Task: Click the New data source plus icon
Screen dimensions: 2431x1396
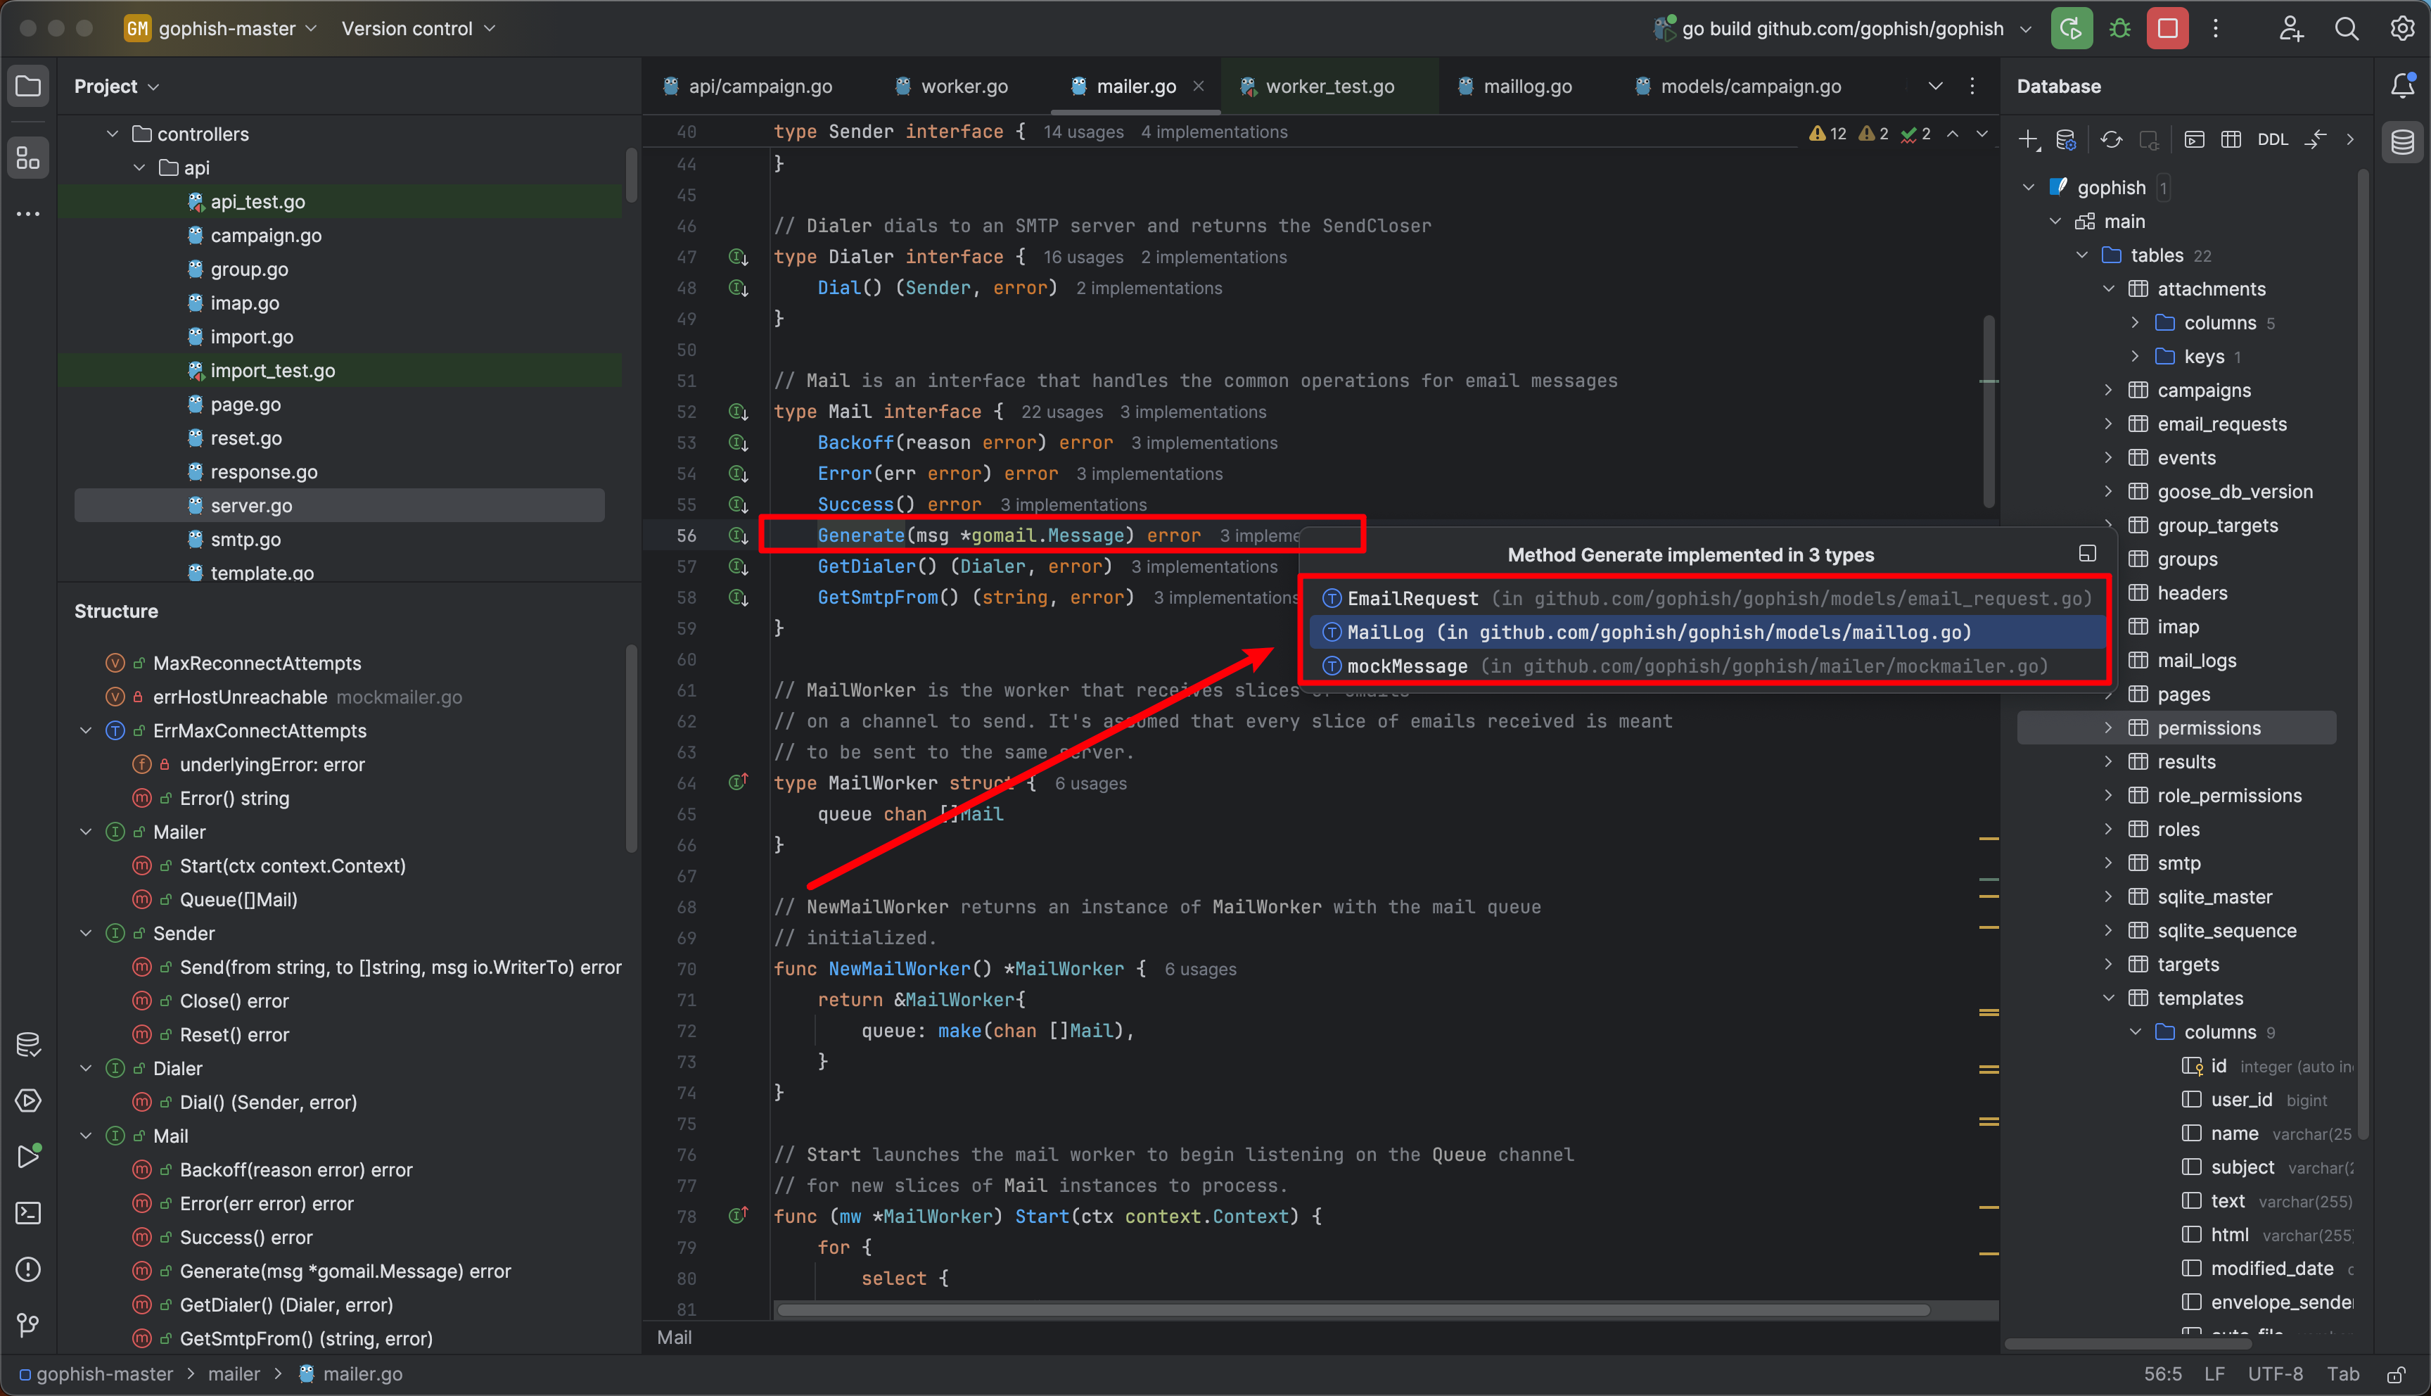Action: coord(2027,140)
